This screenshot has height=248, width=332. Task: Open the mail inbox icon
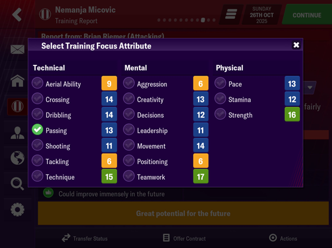pyautogui.click(x=17, y=50)
